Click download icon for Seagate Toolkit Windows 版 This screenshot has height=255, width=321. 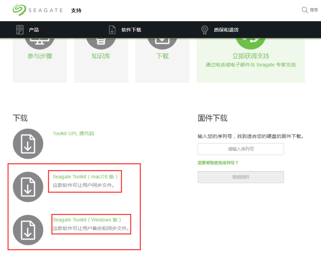click(x=28, y=230)
